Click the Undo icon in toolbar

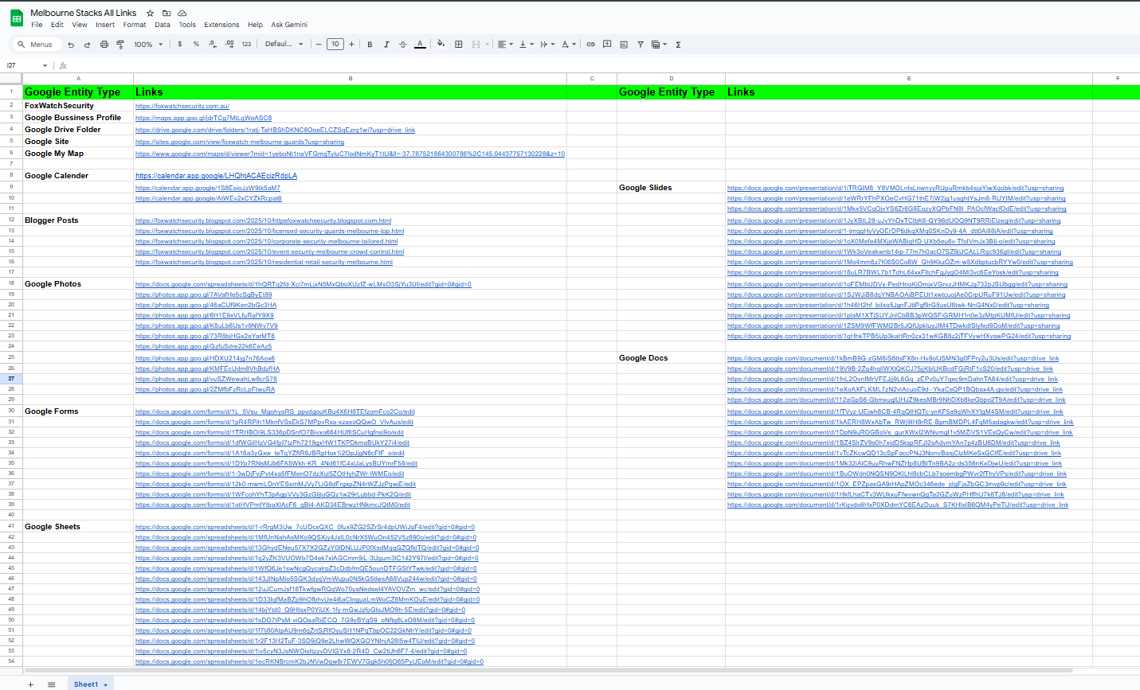[x=71, y=45]
